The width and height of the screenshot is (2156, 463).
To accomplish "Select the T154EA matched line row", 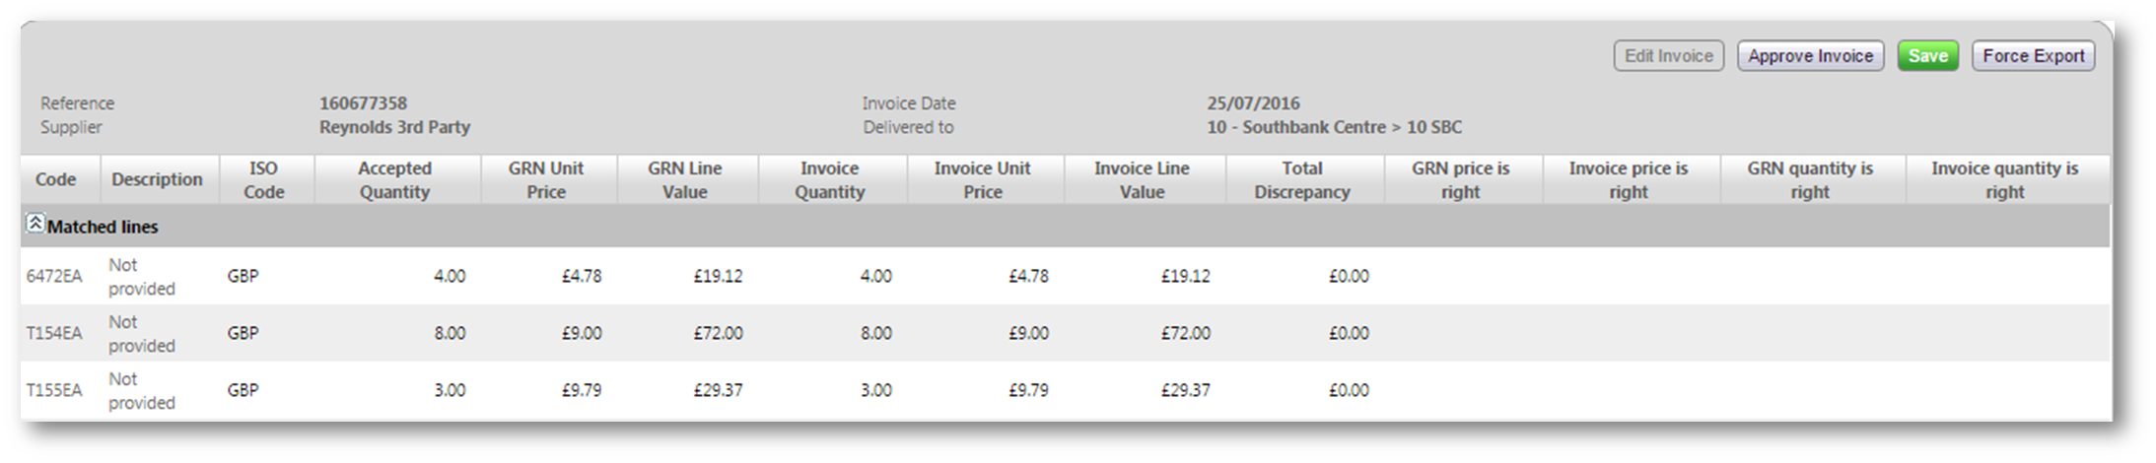I will click(1065, 333).
